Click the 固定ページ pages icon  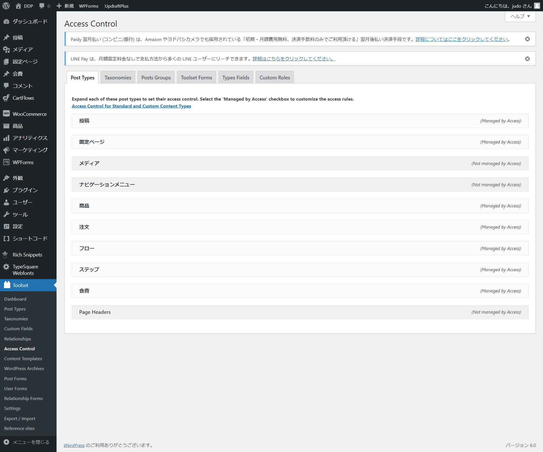pyautogui.click(x=6, y=62)
